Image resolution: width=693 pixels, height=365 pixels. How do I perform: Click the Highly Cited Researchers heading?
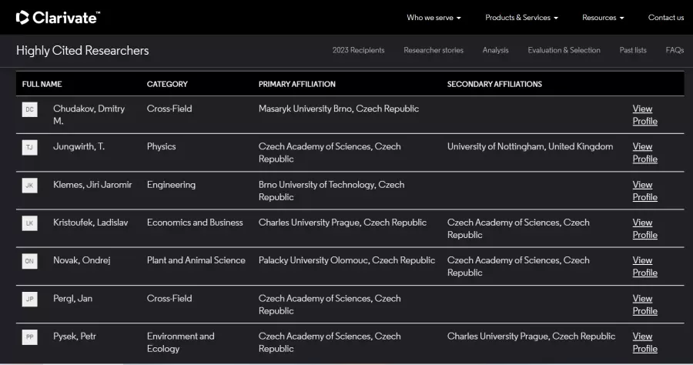(x=82, y=50)
